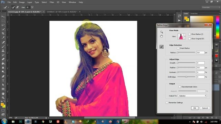Viewport: 221px width, 124px height.
Task: Select the Paint Bucket tool
Action: coord(3,63)
